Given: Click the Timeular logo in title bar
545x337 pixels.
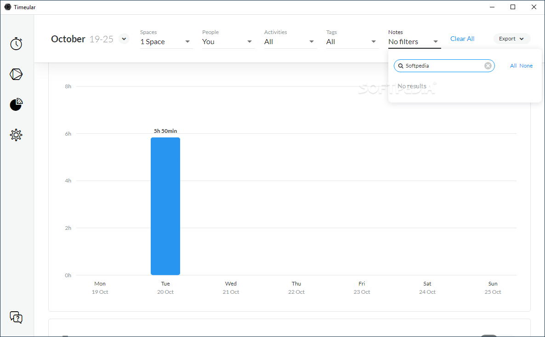Looking at the screenshot, I should (8, 7).
